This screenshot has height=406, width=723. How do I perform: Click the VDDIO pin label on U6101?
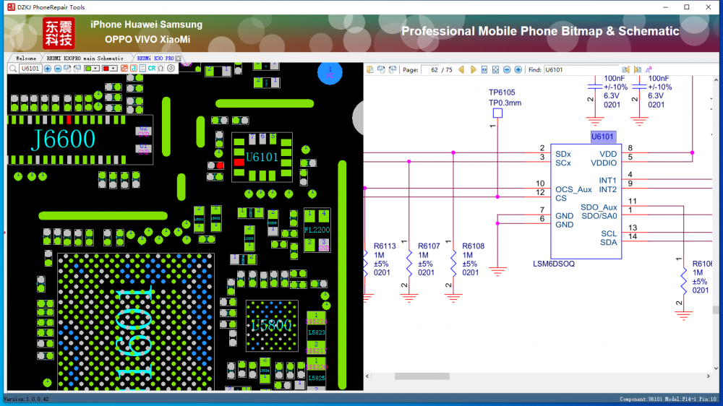click(x=604, y=163)
